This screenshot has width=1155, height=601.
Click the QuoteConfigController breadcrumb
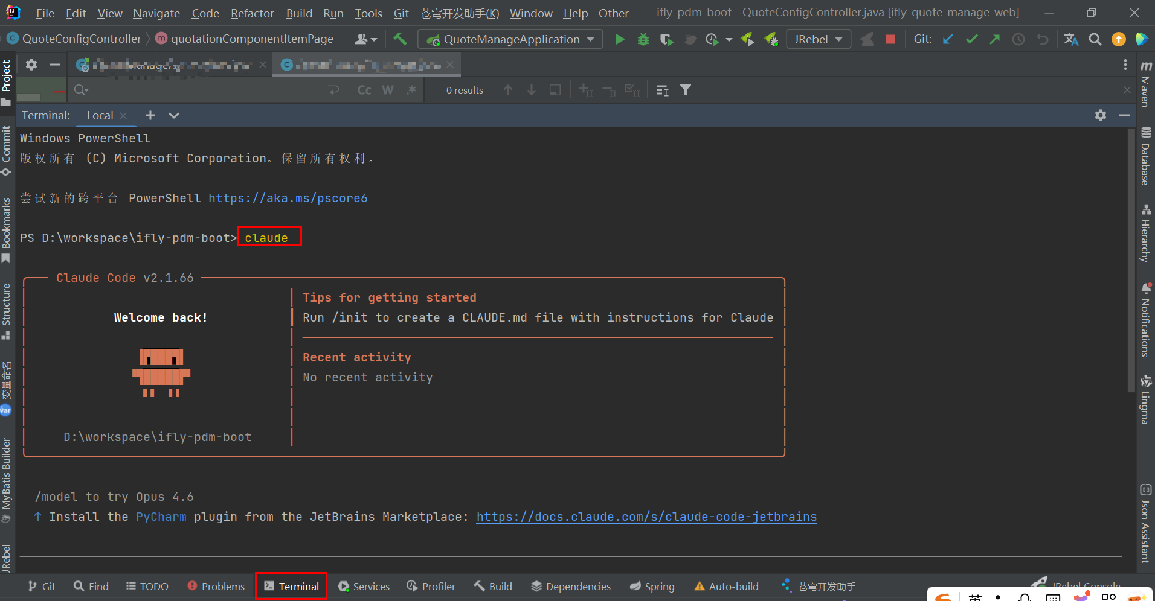(x=75, y=39)
